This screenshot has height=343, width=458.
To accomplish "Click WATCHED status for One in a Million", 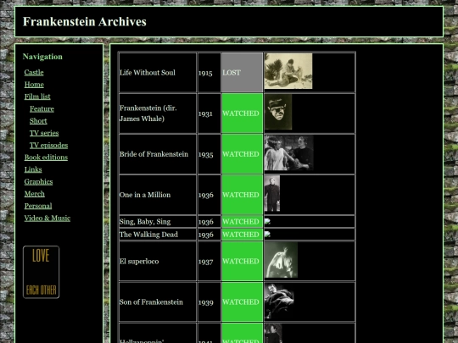I will click(x=242, y=195).
